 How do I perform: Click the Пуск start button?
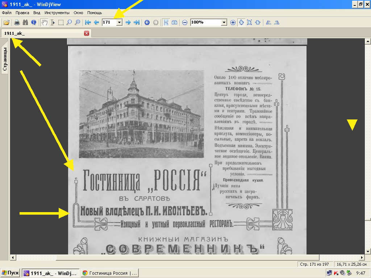point(11,273)
